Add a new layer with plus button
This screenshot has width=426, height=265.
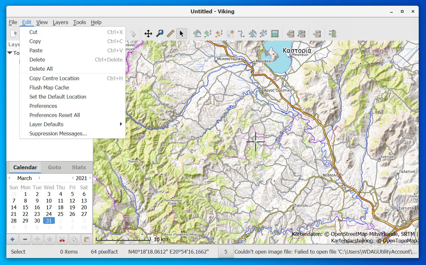pos(13,239)
